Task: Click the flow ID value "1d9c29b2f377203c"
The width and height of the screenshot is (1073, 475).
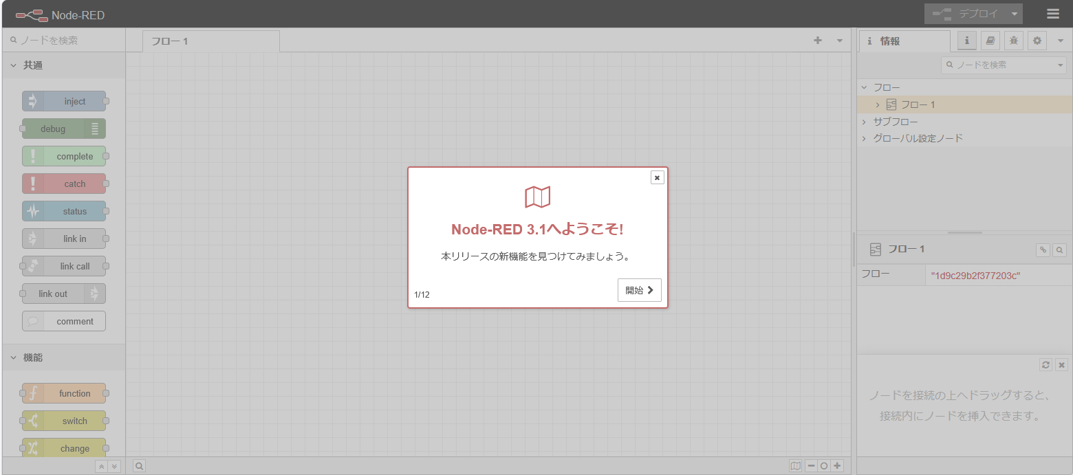Action: (x=975, y=276)
